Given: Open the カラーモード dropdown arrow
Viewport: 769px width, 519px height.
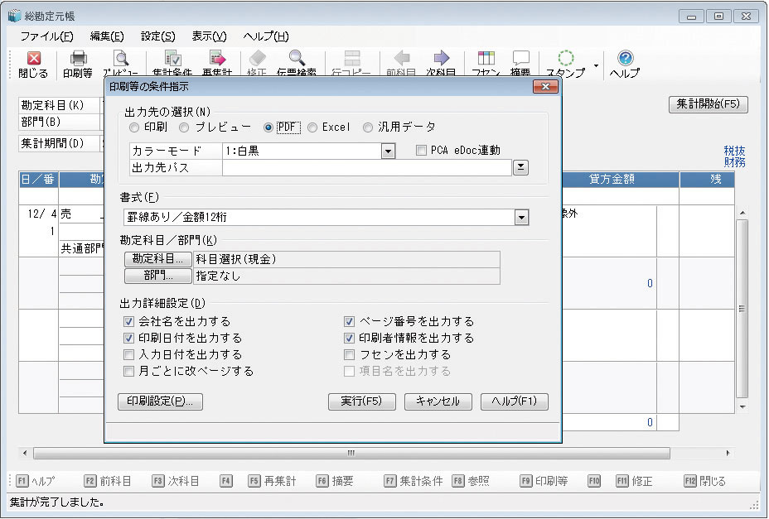Looking at the screenshot, I should click(388, 151).
